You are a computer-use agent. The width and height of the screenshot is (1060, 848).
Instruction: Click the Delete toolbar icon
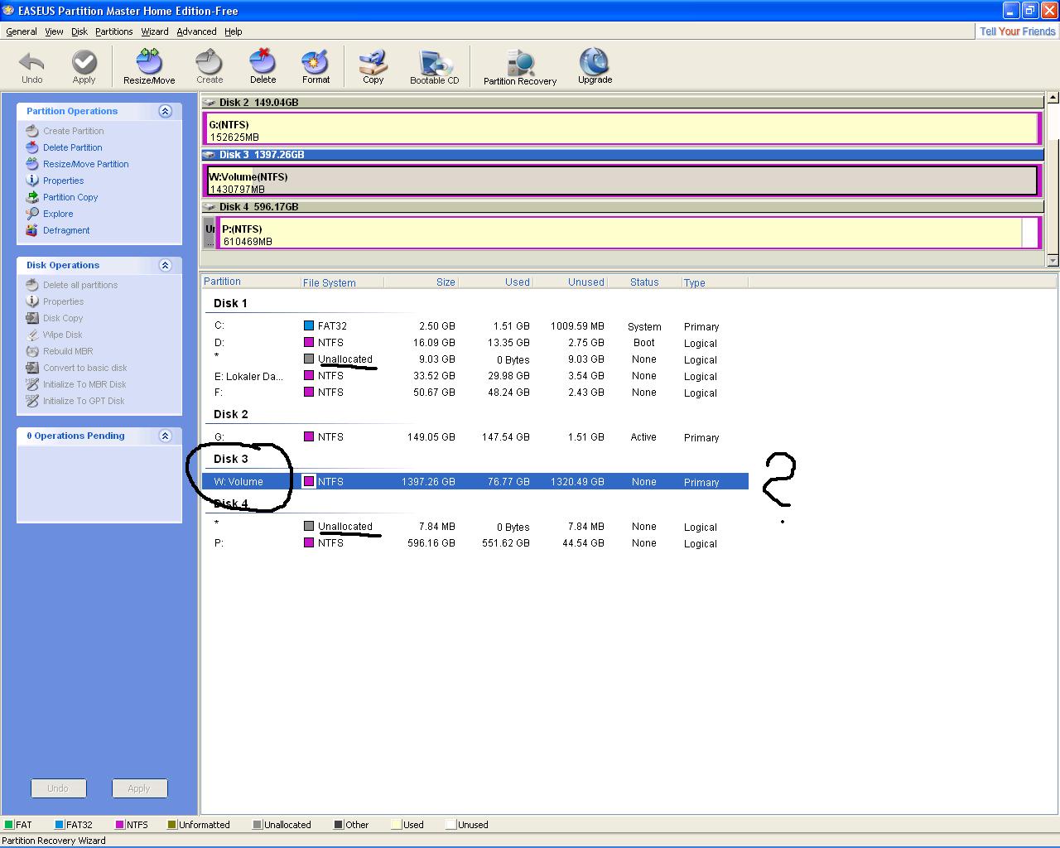point(263,67)
